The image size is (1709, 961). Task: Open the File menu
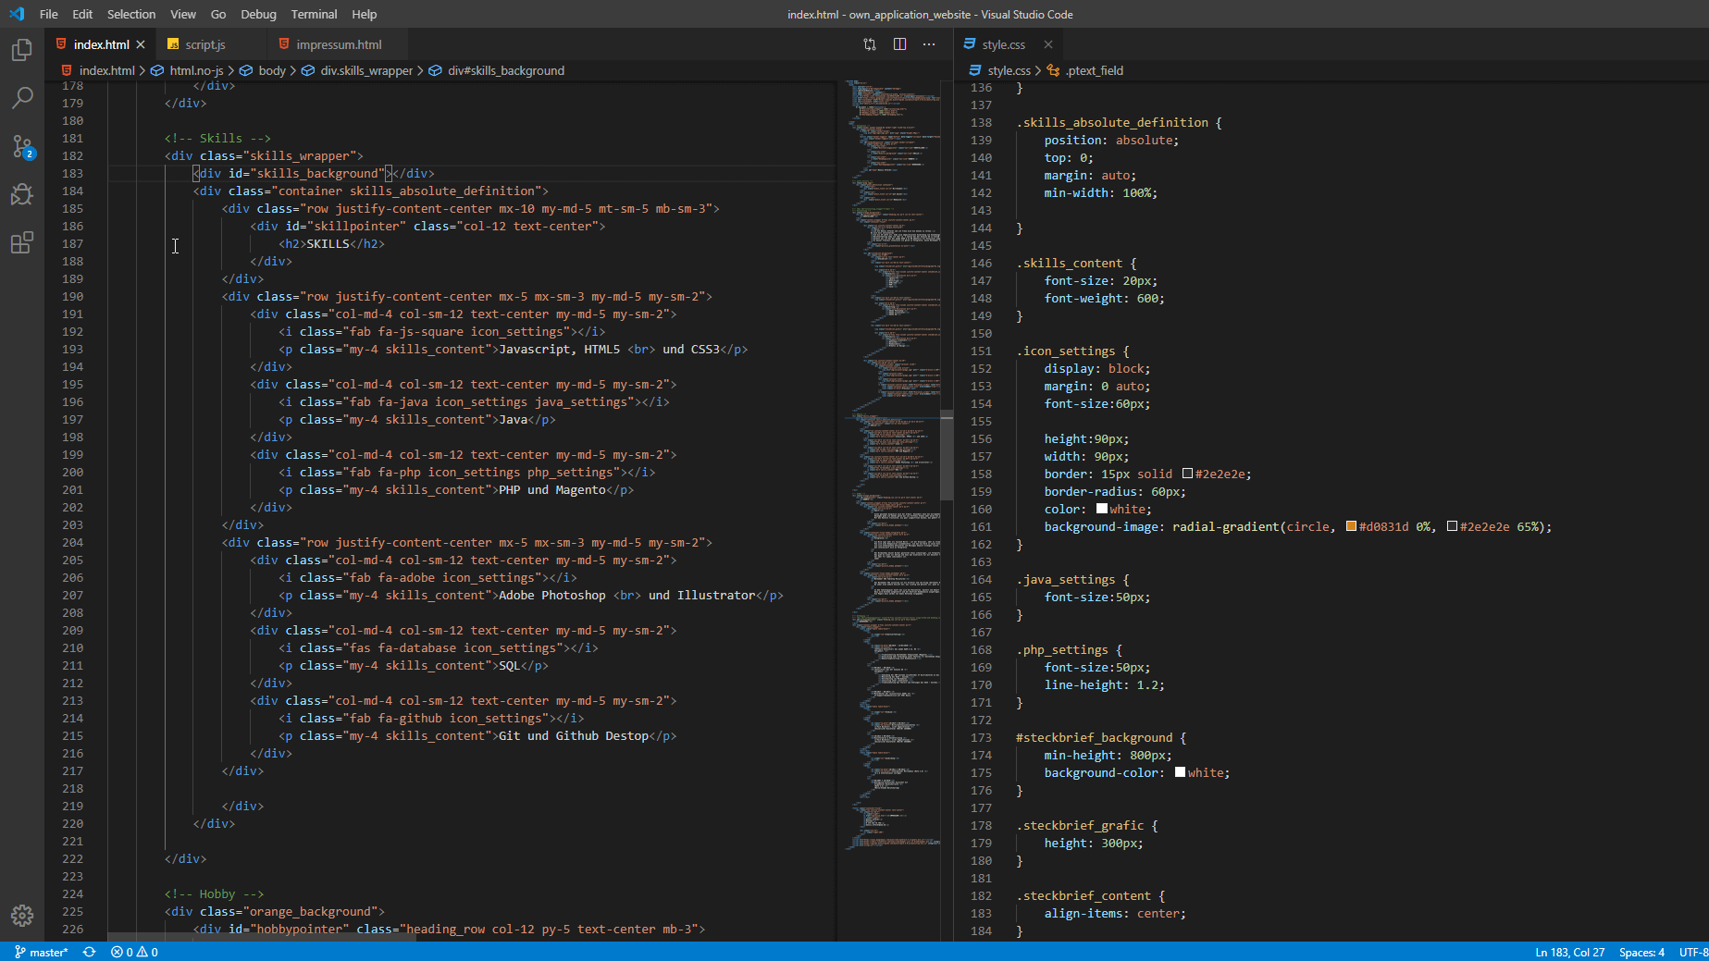[x=49, y=14]
